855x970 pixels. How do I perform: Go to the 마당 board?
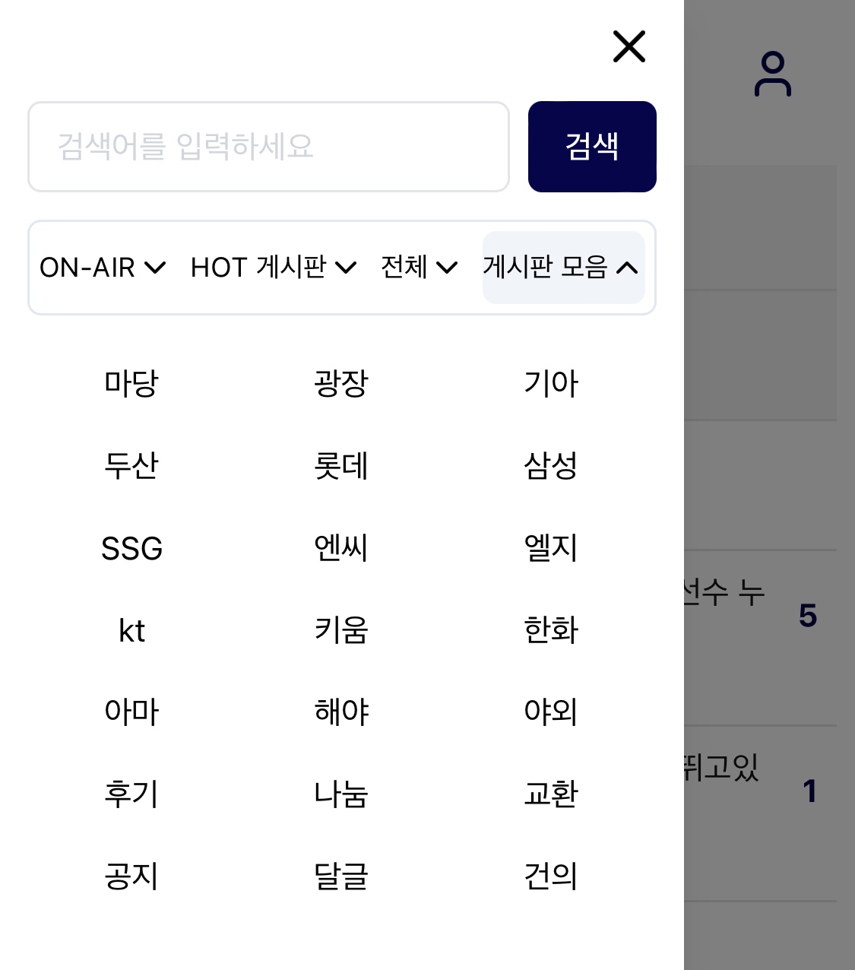(131, 383)
